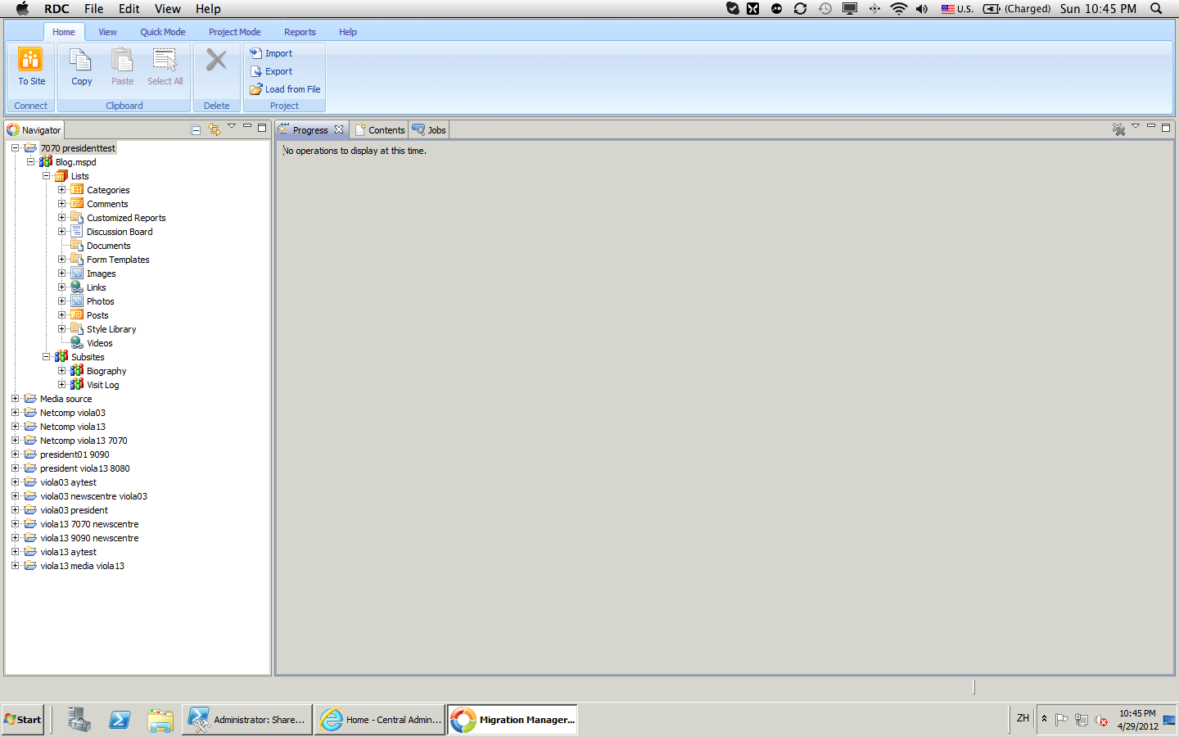Select the Documents library icon
This screenshot has width=1179, height=737.
point(77,245)
